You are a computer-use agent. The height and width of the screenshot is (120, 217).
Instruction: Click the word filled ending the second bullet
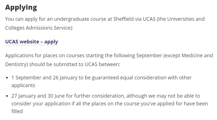(17, 111)
